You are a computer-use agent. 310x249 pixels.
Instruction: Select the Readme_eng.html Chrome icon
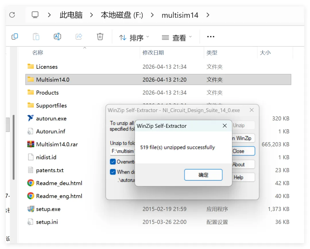click(31, 196)
